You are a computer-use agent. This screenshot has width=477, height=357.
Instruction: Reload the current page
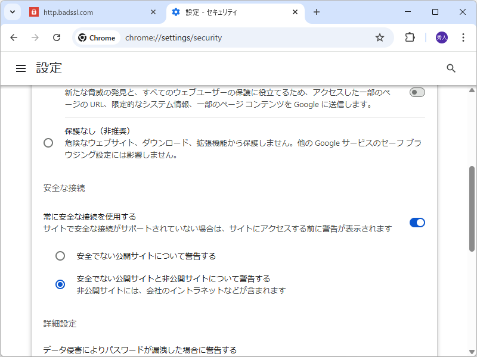click(x=57, y=37)
